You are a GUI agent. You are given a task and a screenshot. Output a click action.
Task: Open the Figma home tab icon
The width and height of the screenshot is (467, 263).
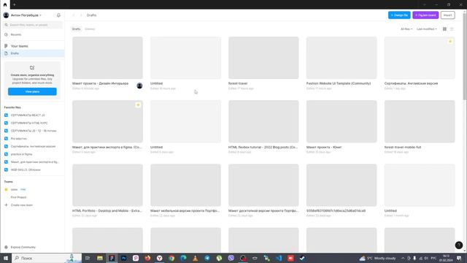point(5,4)
